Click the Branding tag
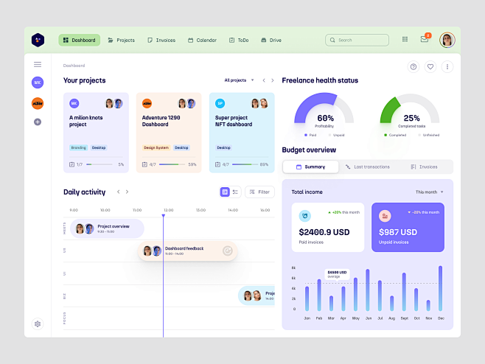The image size is (485, 364). click(78, 147)
